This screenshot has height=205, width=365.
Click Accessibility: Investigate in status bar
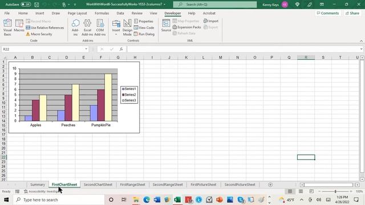point(42,191)
